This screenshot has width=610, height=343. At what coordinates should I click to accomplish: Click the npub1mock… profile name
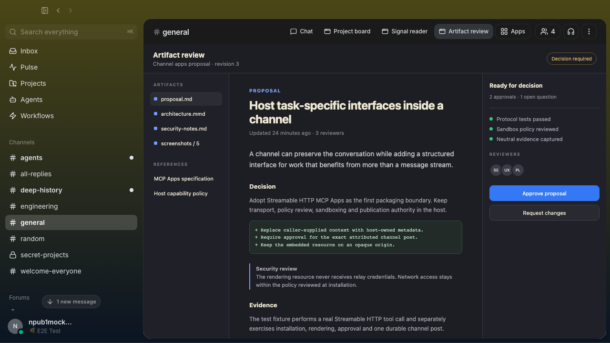tap(50, 322)
